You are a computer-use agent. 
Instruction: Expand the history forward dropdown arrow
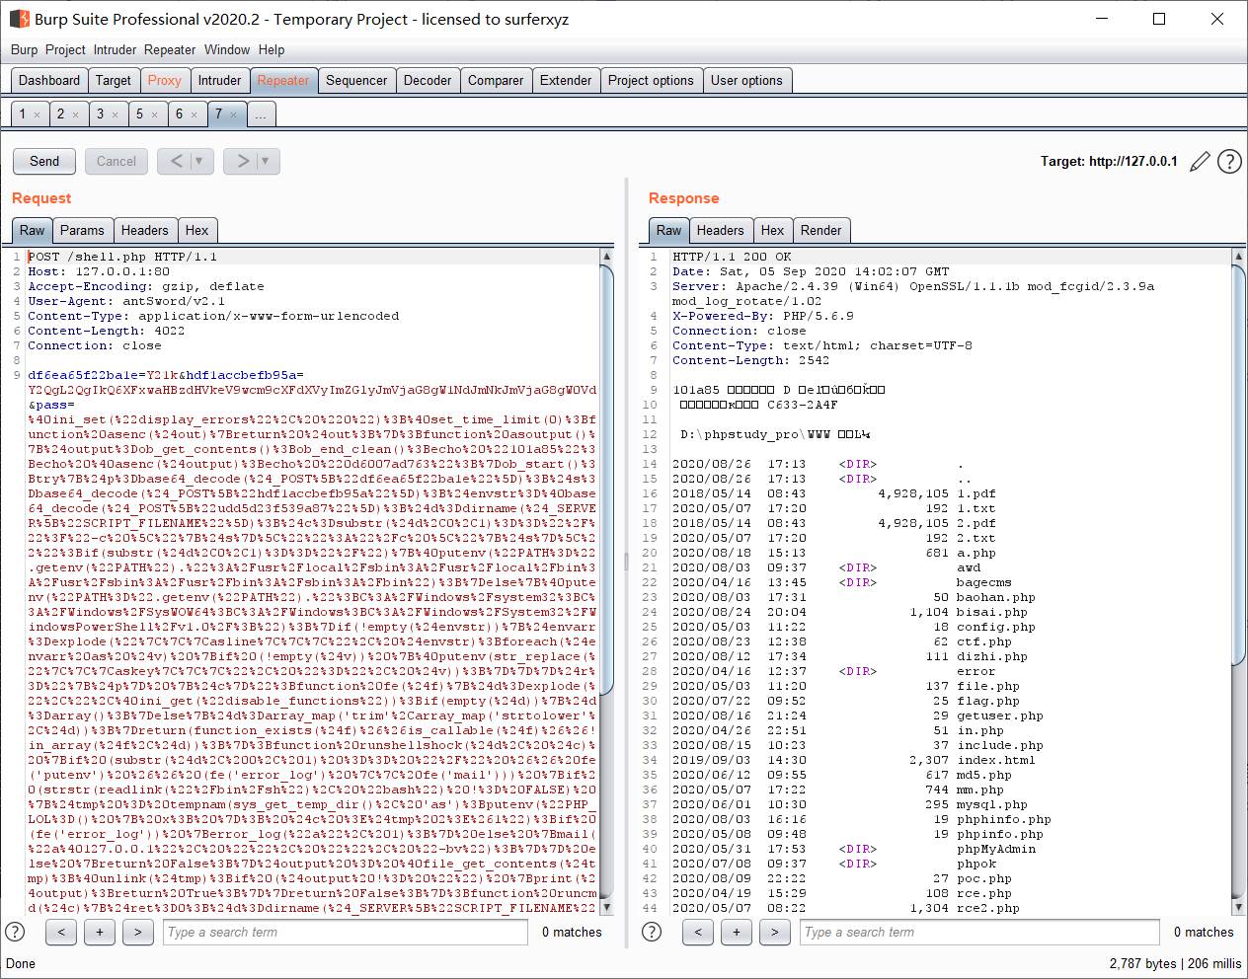[x=266, y=161]
